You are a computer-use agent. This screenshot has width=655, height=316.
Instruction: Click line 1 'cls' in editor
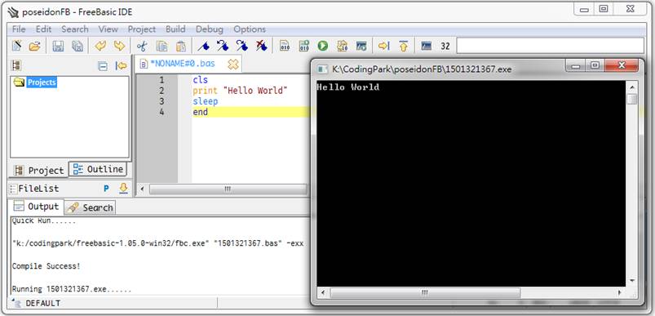[200, 80]
